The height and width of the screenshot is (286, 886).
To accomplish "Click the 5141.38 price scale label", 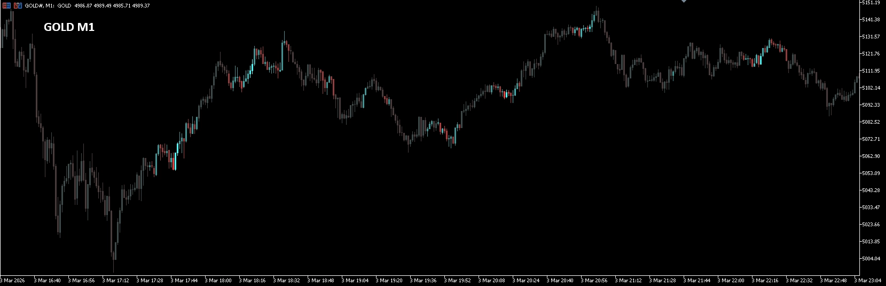I will coord(871,20).
